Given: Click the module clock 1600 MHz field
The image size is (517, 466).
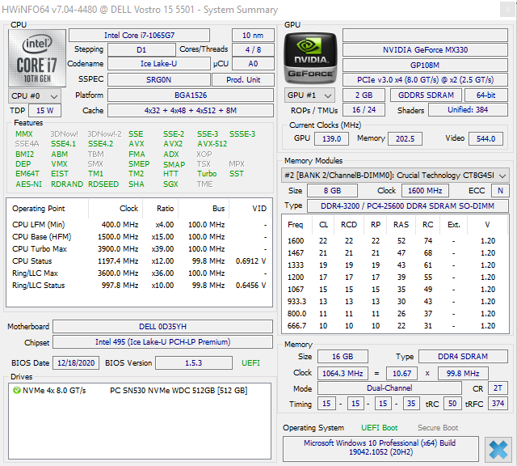Looking at the screenshot, I should click(425, 191).
